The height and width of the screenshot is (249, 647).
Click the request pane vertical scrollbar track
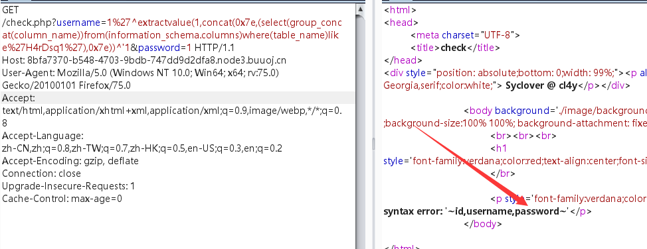[x=361, y=131]
